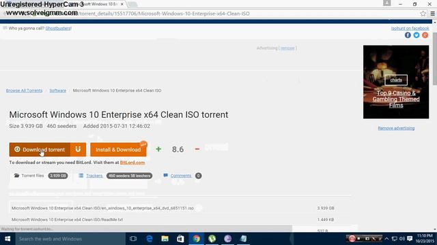Click Install & Download button

point(118,150)
